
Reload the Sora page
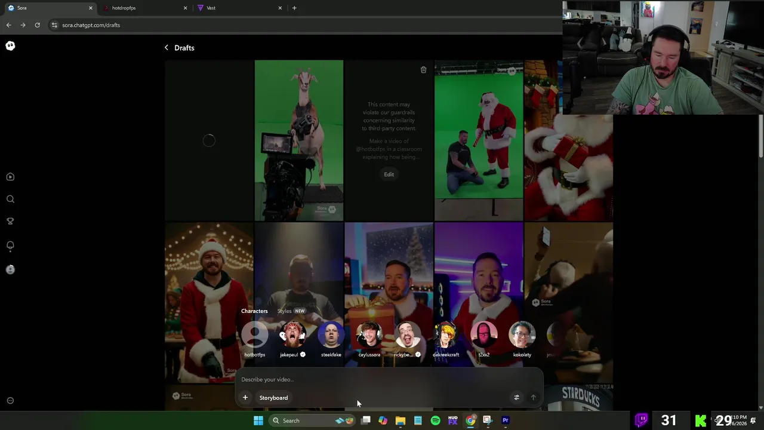pyautogui.click(x=37, y=25)
